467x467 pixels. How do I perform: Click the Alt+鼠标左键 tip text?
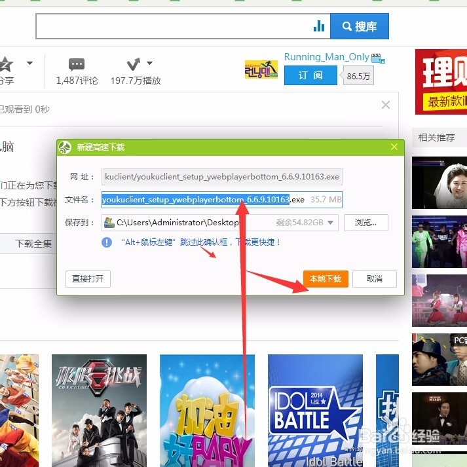(201, 242)
